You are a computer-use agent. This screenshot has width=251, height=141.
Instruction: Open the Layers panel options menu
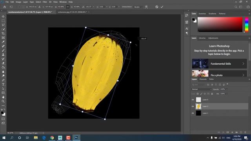click(249, 79)
